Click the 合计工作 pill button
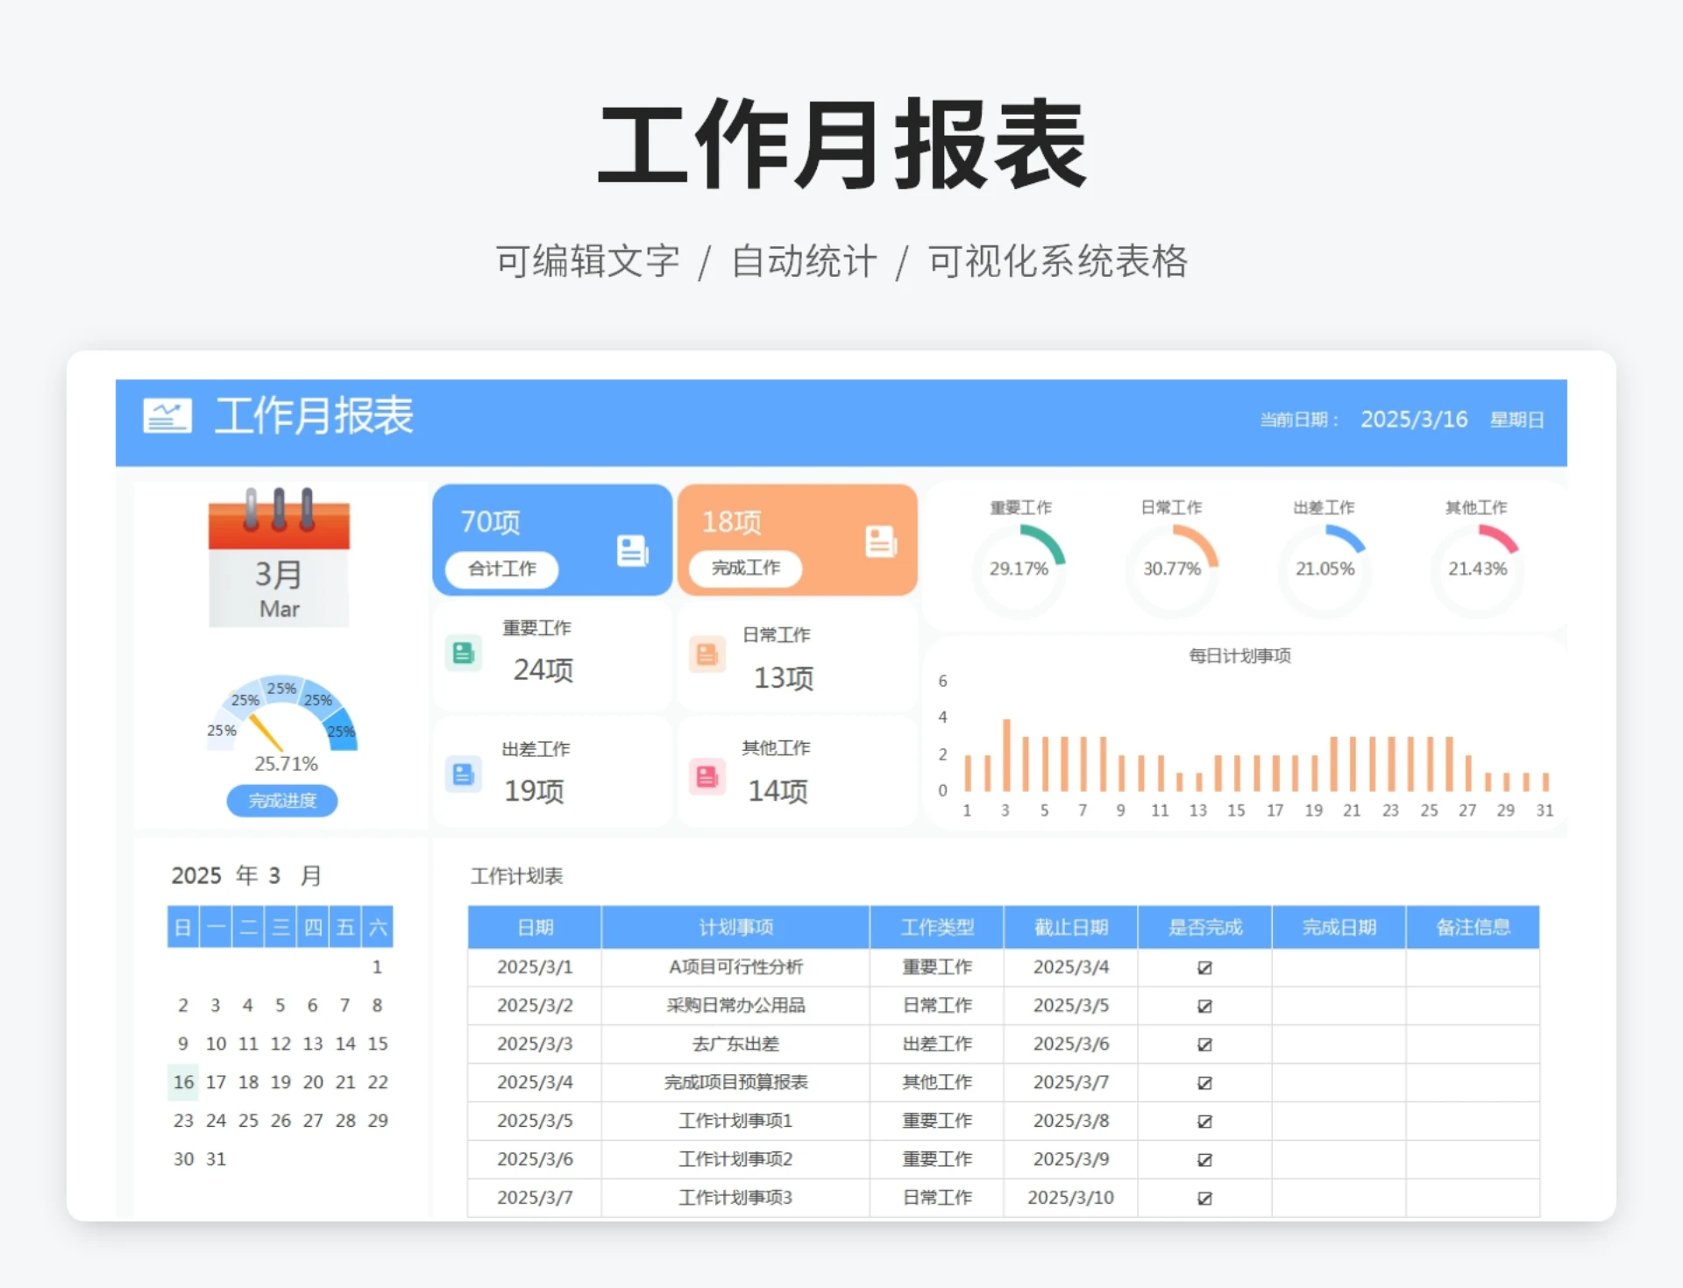Image resolution: width=1683 pixels, height=1288 pixels. point(500,569)
